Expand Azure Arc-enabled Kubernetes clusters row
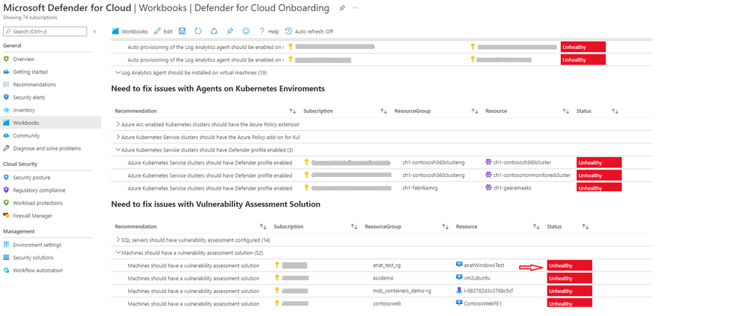This screenshot has height=316, width=744. [118, 125]
